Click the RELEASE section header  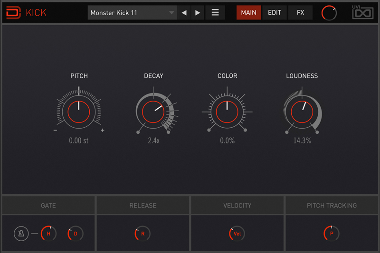(143, 206)
